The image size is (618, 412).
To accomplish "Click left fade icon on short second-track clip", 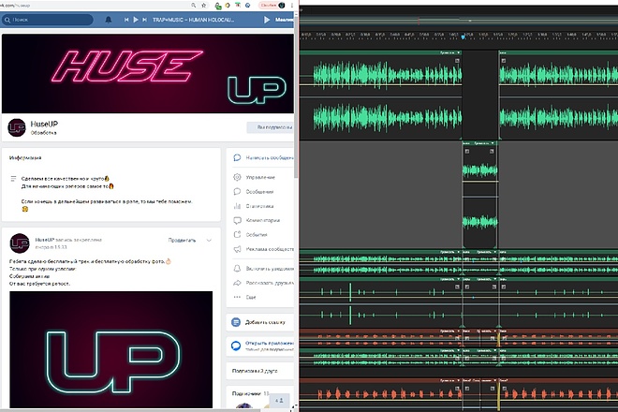I will click(467, 152).
